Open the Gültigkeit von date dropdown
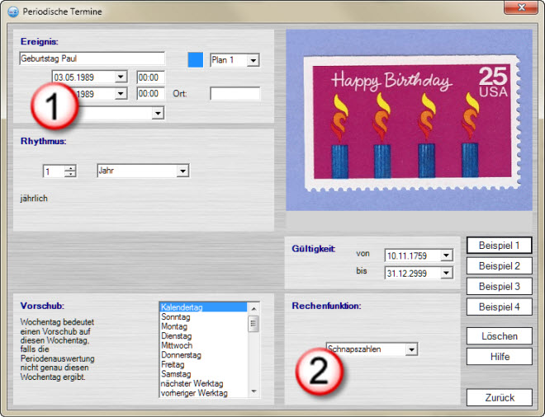Screen dimensions: 545x417 coord(447,255)
